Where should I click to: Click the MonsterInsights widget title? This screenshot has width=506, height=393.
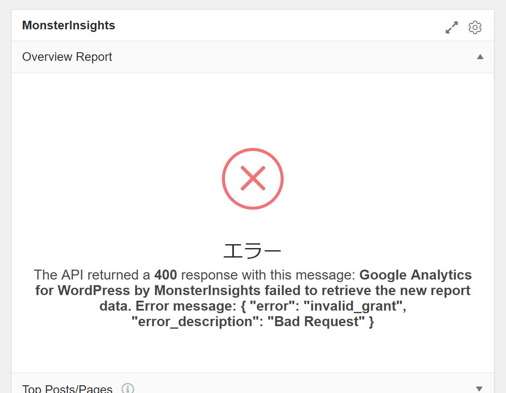(68, 25)
